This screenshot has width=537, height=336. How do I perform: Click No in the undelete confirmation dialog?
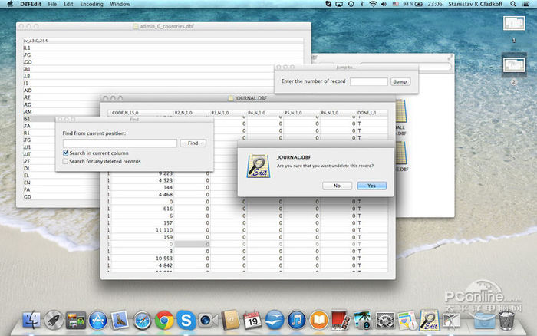337,185
